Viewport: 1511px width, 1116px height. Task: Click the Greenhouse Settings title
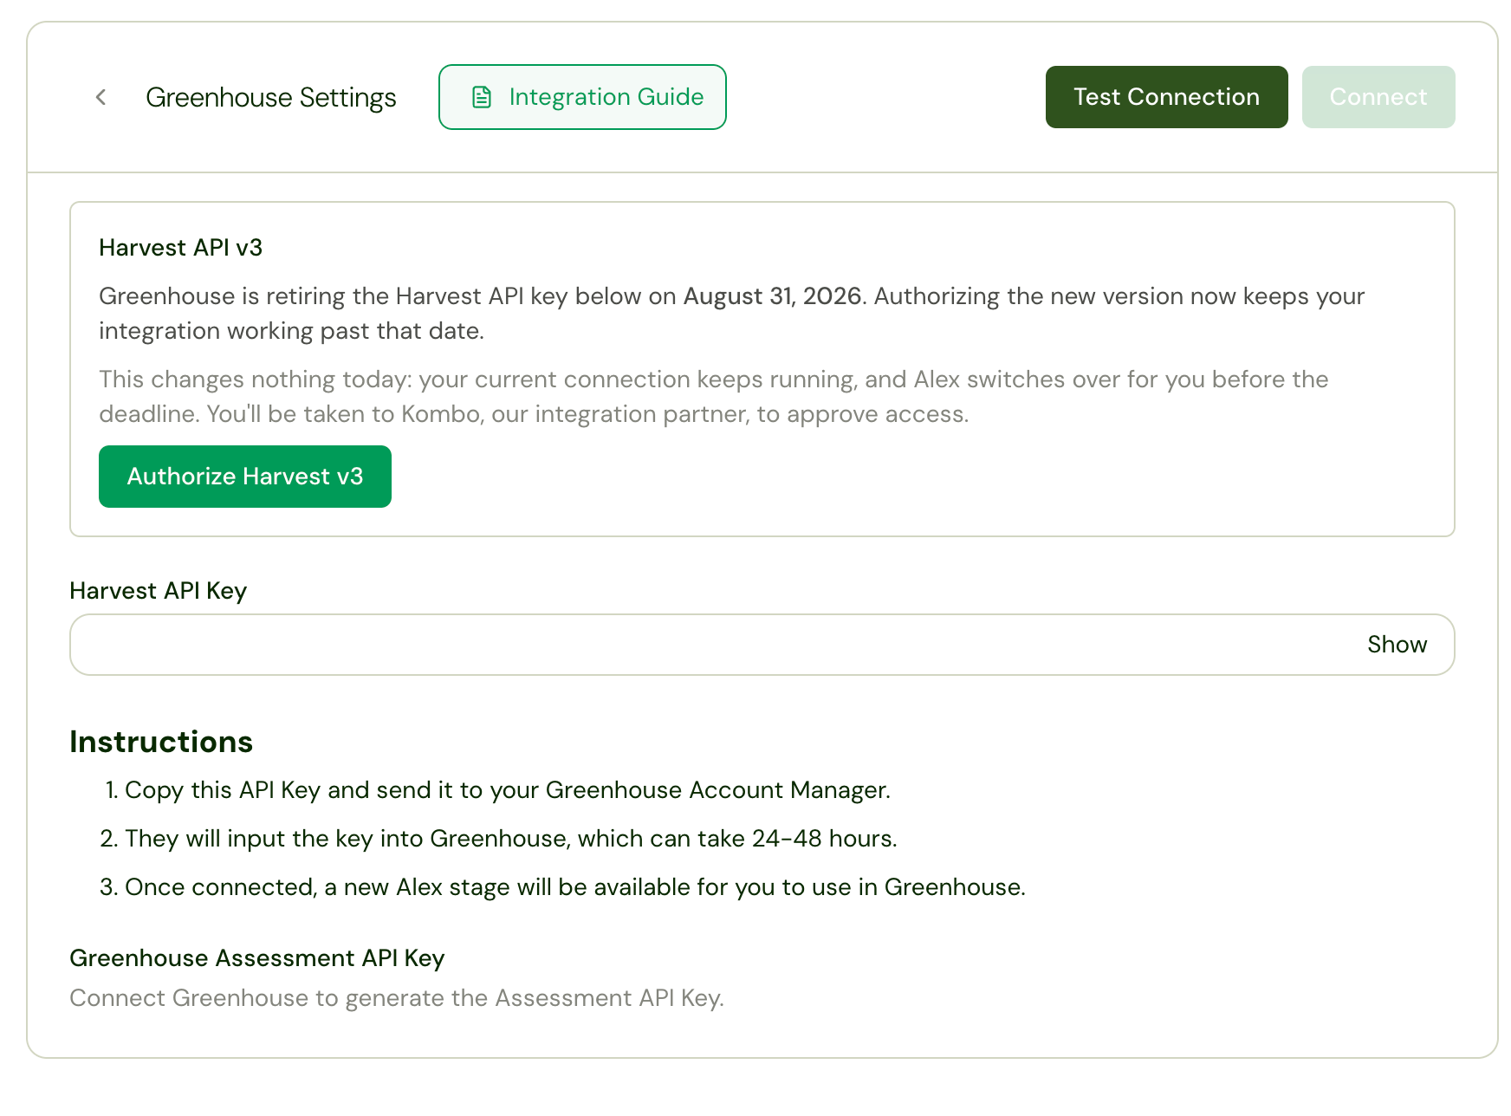click(271, 98)
